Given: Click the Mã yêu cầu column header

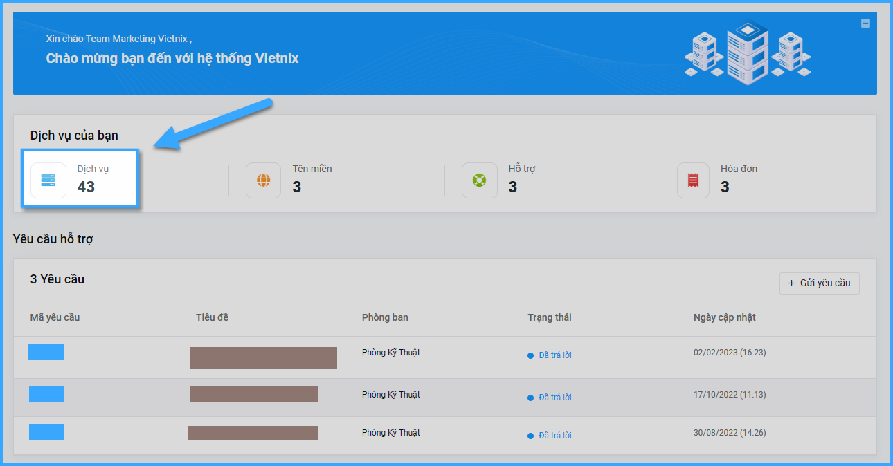Looking at the screenshot, I should point(55,317).
